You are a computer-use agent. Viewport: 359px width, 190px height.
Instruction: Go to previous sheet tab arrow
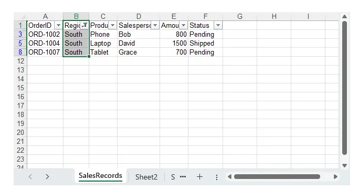click(30, 177)
